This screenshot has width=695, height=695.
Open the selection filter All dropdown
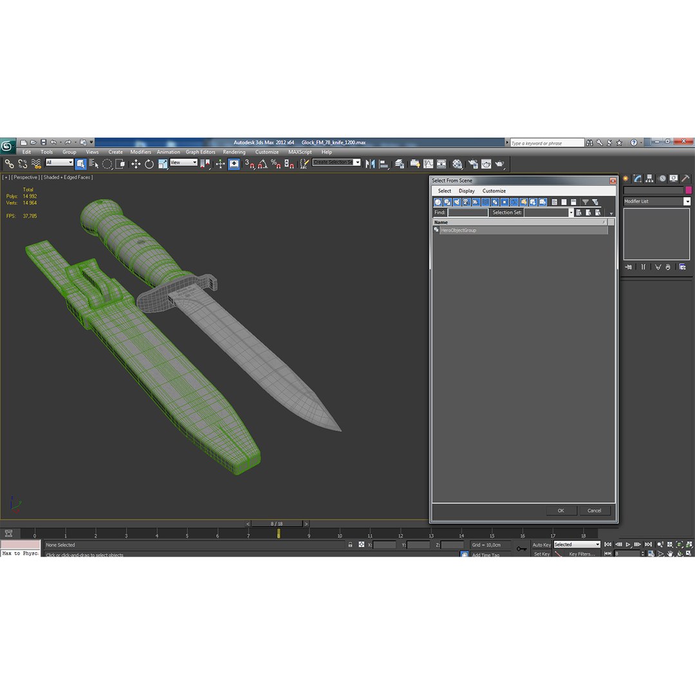tap(59, 163)
